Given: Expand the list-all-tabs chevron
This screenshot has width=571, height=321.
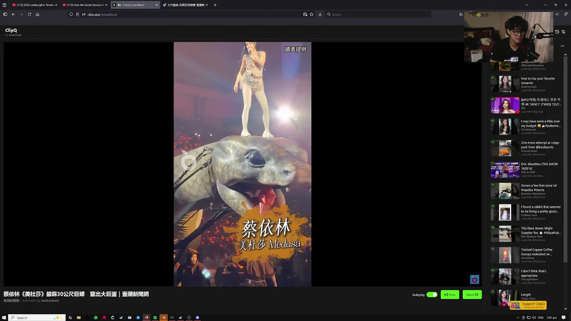Looking at the screenshot, I should (527, 5).
